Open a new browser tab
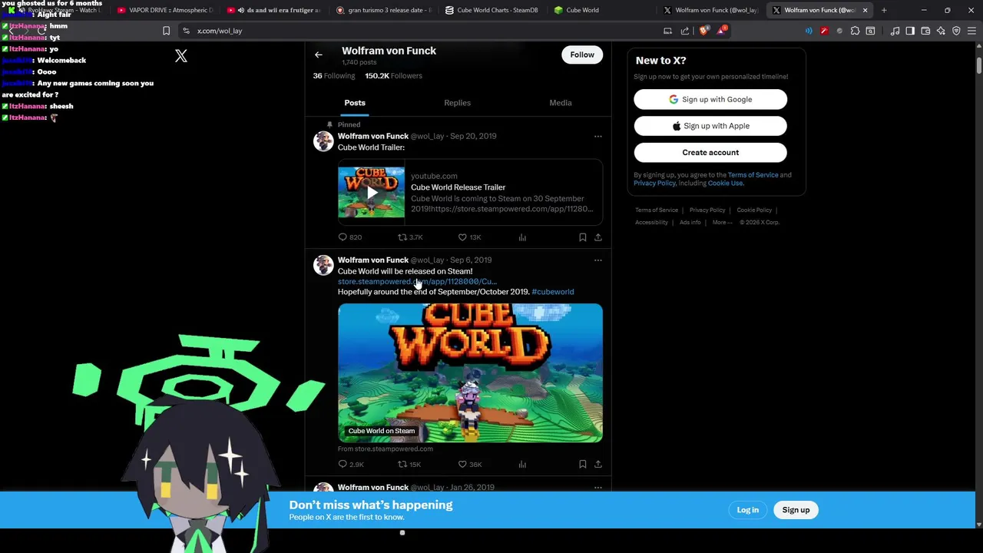Screen dimensions: 983x553 (x=884, y=10)
